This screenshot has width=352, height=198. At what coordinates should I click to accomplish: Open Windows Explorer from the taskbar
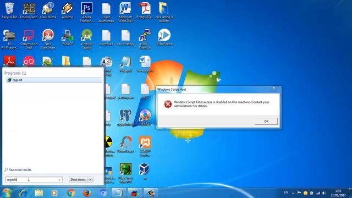(x=39, y=193)
